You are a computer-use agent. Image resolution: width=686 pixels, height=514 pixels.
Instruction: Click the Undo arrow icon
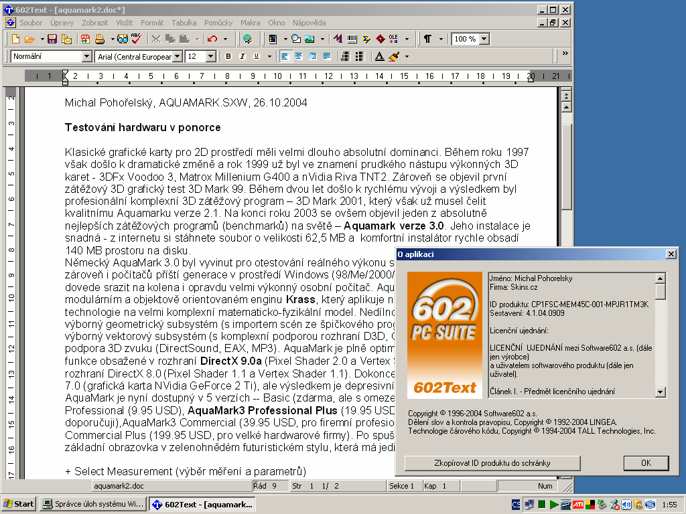tap(212, 39)
